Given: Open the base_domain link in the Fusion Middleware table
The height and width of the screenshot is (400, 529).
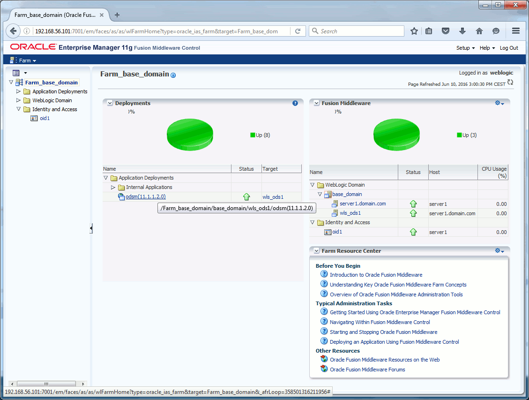Looking at the screenshot, I should coord(347,195).
